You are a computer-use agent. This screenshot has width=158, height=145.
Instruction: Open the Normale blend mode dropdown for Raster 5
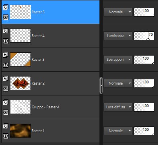pos(118,12)
